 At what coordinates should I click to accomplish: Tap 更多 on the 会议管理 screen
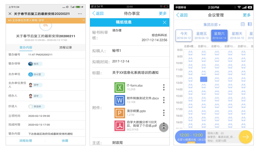pyautogui.click(x=247, y=15)
